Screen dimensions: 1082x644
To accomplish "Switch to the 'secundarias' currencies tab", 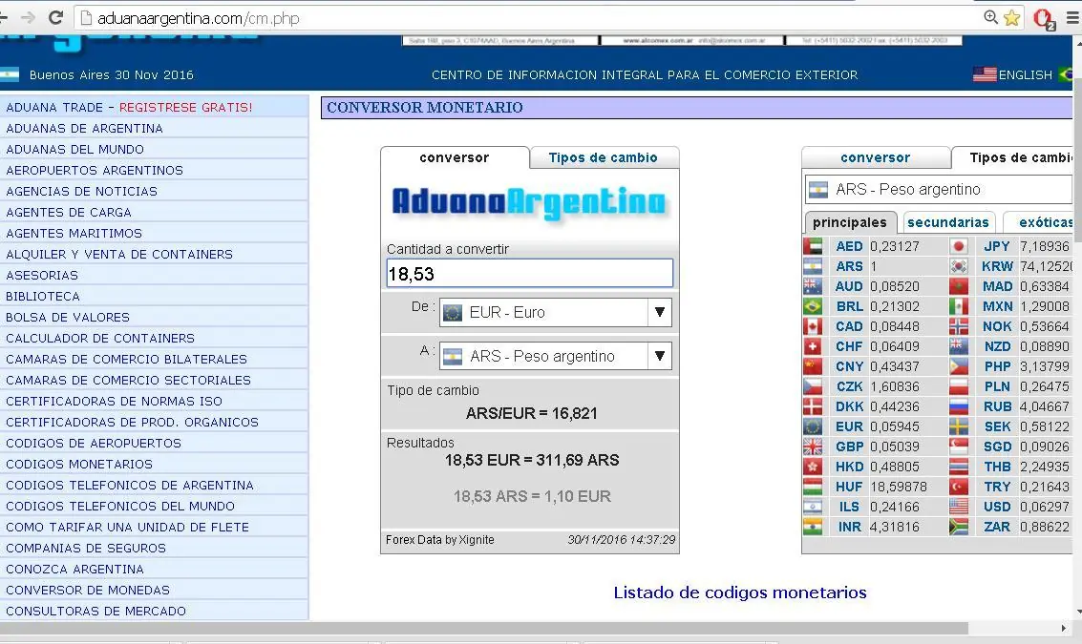I will pyautogui.click(x=947, y=222).
